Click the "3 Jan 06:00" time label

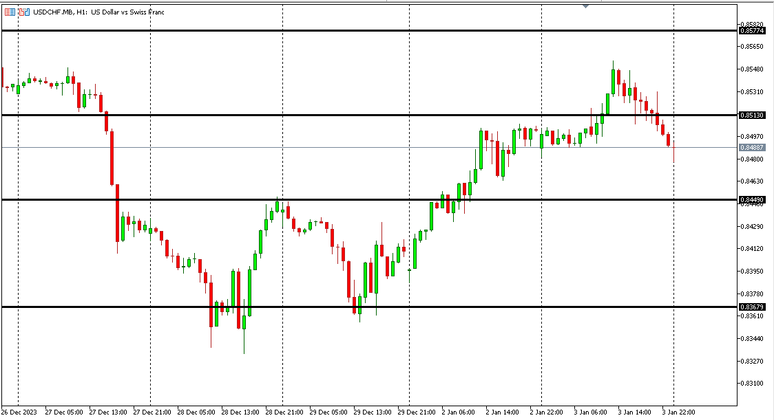[x=590, y=412]
